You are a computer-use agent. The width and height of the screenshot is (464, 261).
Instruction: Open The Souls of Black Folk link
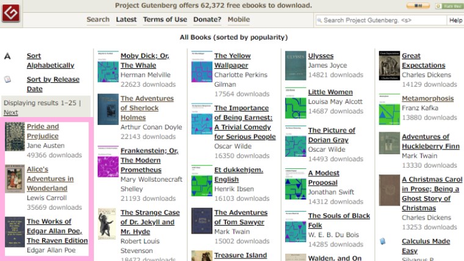pyautogui.click(x=339, y=221)
